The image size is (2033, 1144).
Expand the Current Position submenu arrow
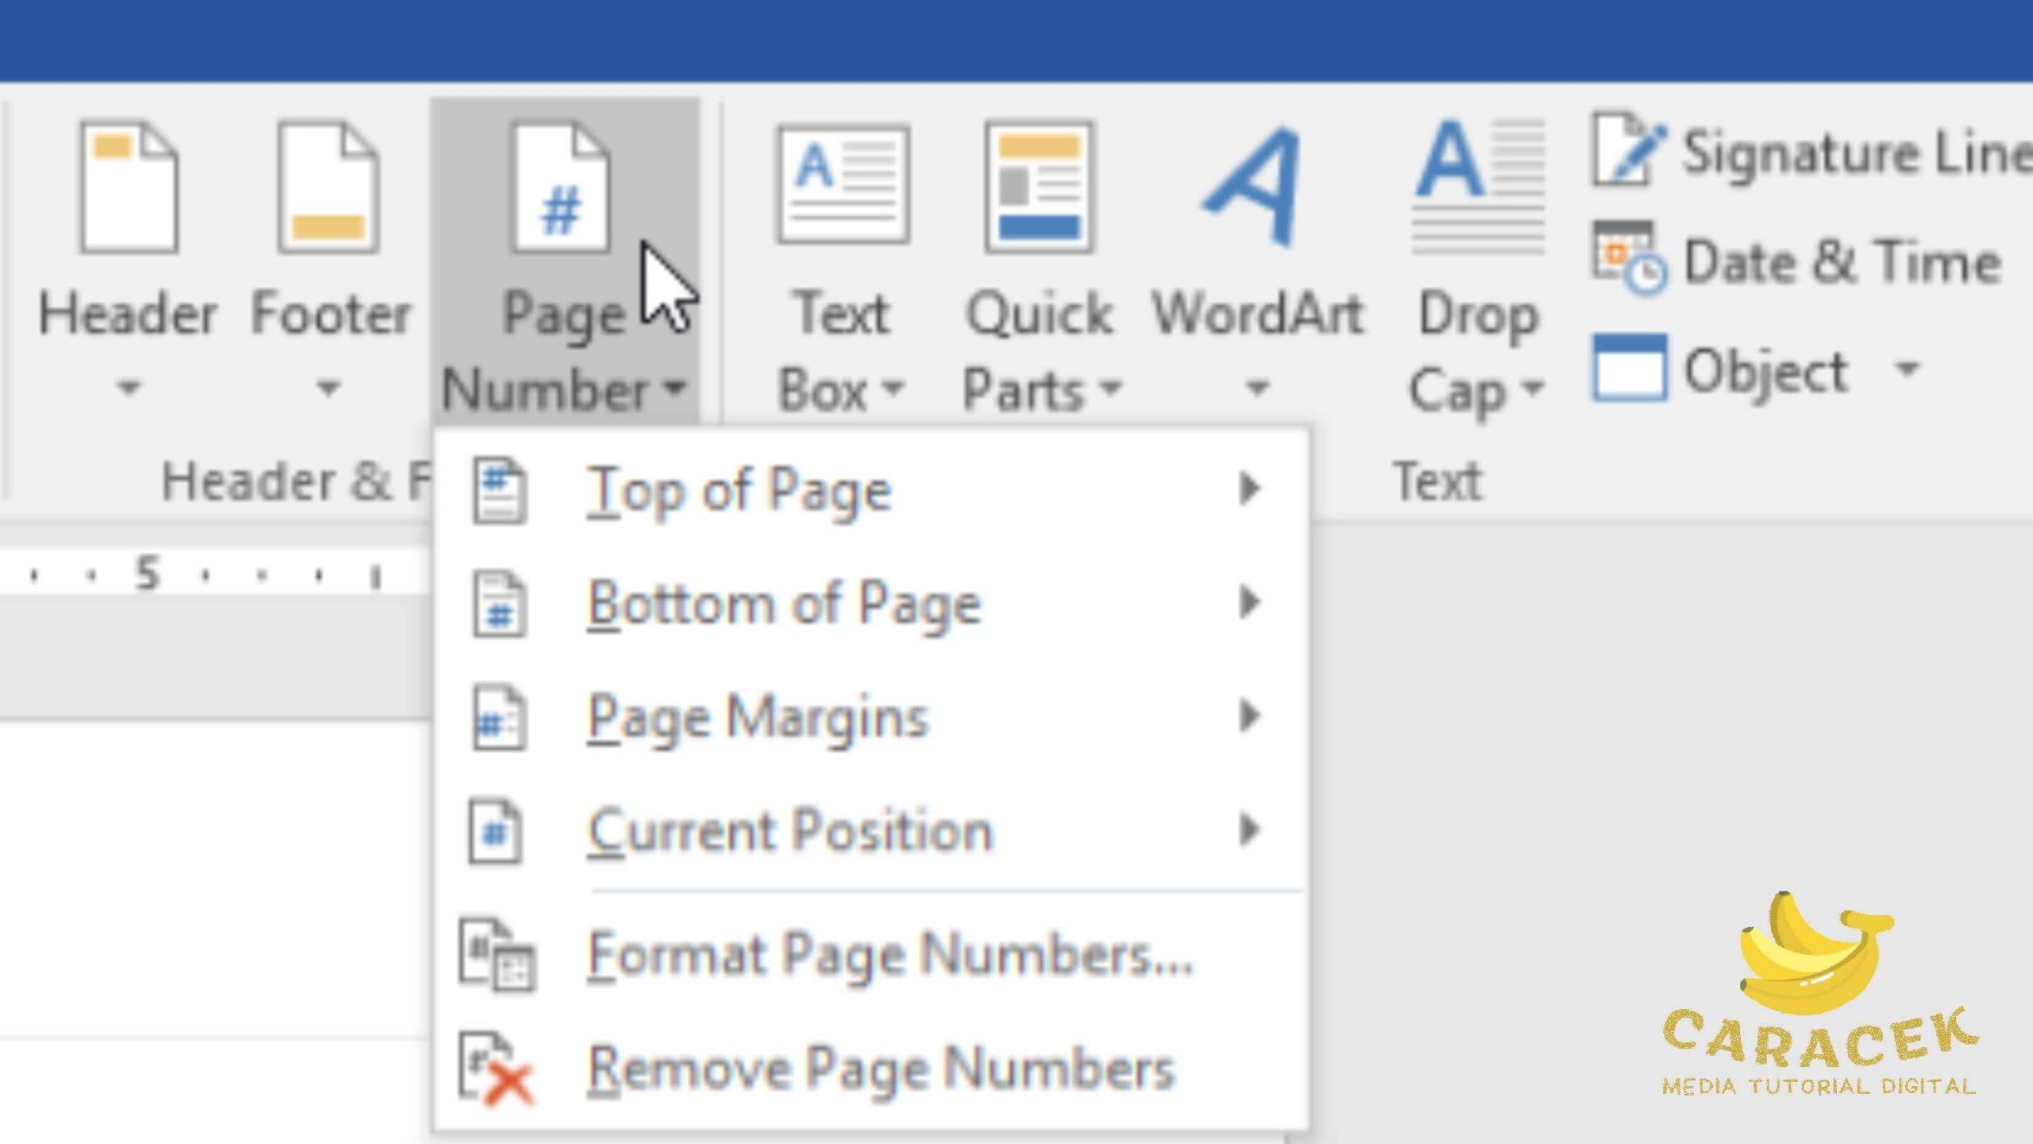click(1250, 830)
